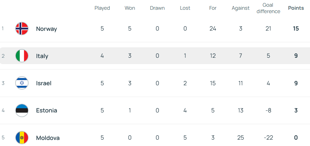Viewport: 310px width, 146px height.
Task: Click the Italy flag icon
Action: pos(22,56)
